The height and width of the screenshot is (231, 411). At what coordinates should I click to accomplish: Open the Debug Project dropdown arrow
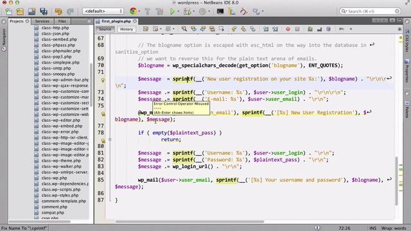tap(193, 12)
